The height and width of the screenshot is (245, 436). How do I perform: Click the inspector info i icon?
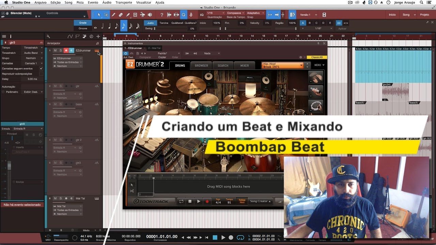[11, 36]
